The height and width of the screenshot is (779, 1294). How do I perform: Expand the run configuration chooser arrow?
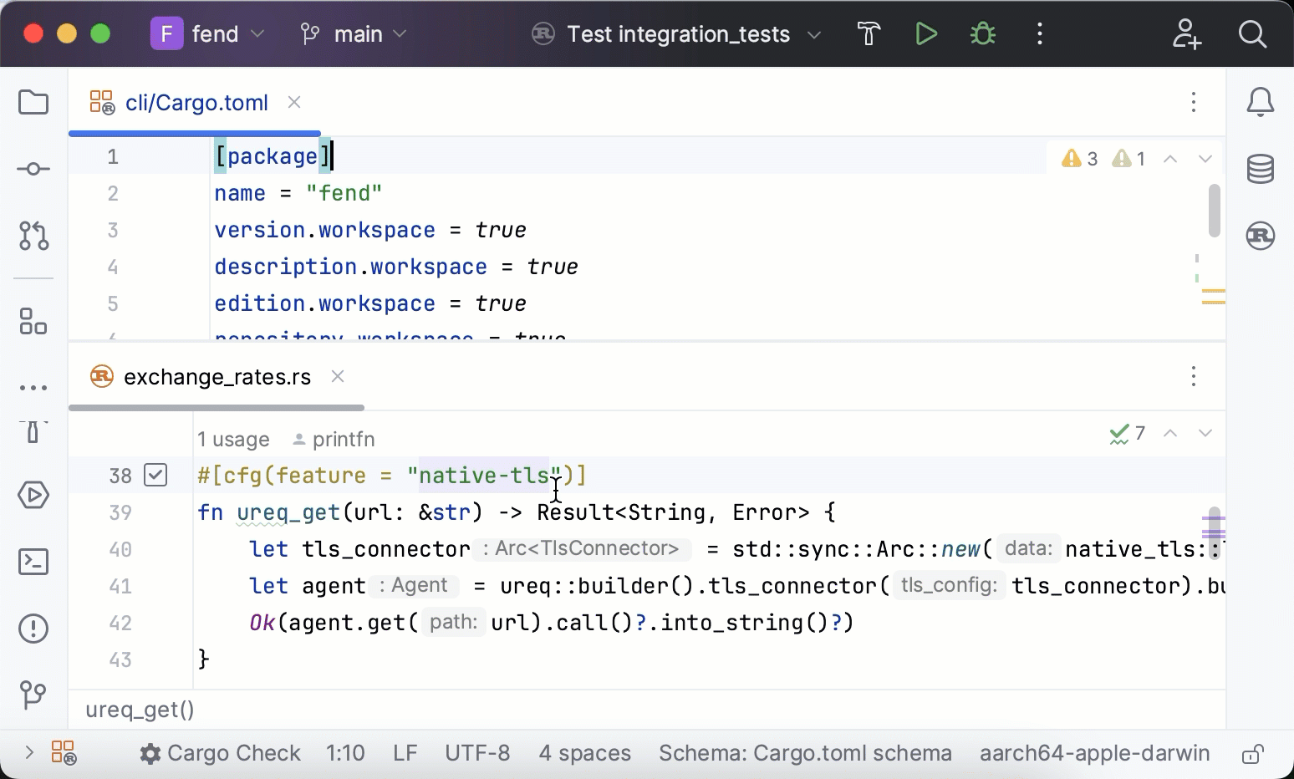click(813, 34)
